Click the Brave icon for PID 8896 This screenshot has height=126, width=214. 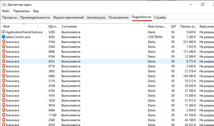[4, 52]
